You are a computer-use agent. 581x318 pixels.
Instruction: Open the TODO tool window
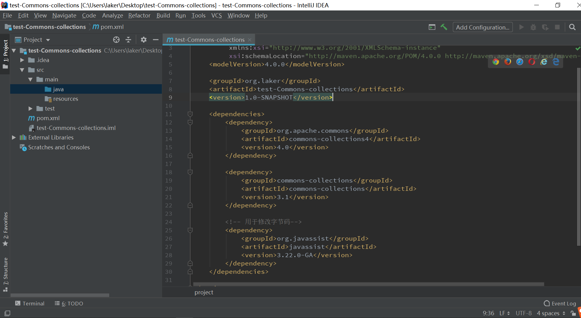(x=69, y=303)
